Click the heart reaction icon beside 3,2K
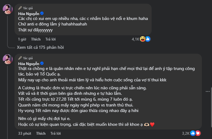 click(198, 133)
